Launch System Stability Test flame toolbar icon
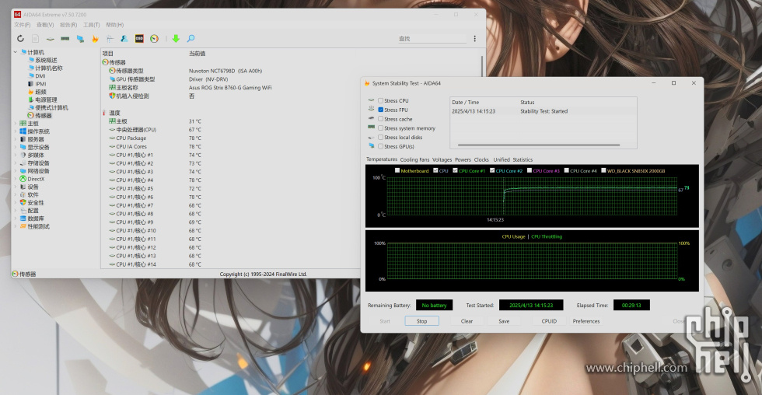 coord(95,38)
